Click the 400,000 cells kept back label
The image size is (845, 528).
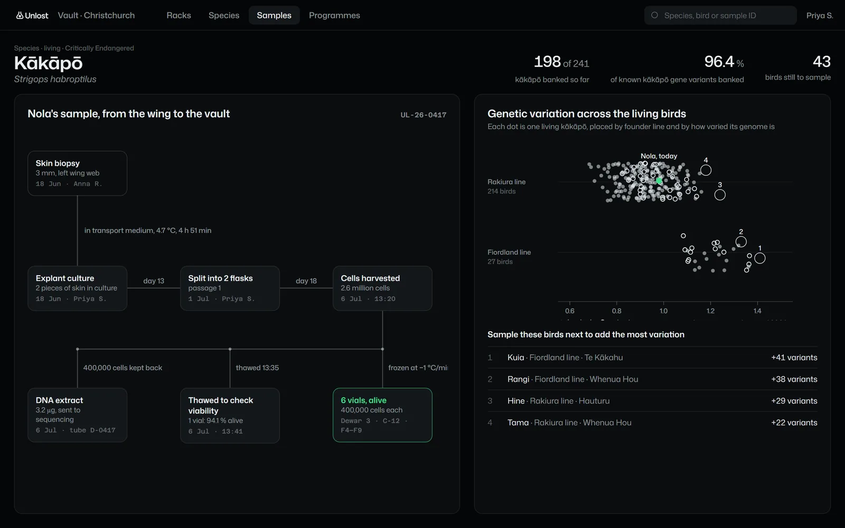tap(123, 367)
